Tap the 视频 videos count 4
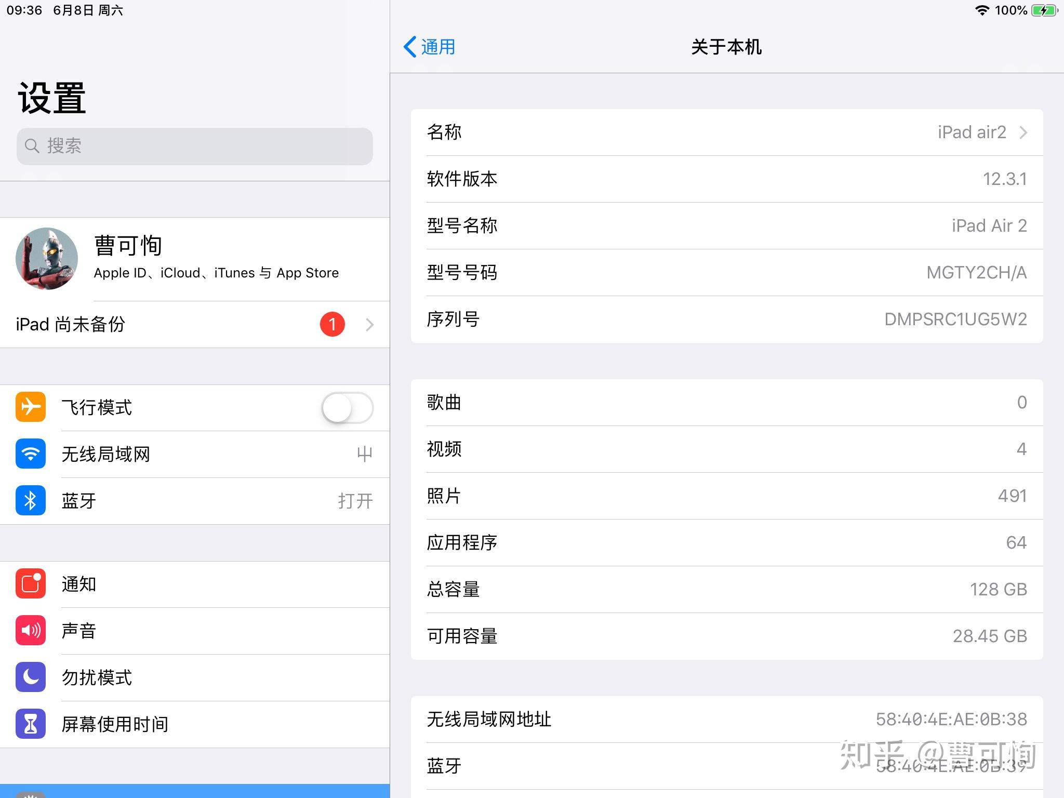 pos(1021,449)
